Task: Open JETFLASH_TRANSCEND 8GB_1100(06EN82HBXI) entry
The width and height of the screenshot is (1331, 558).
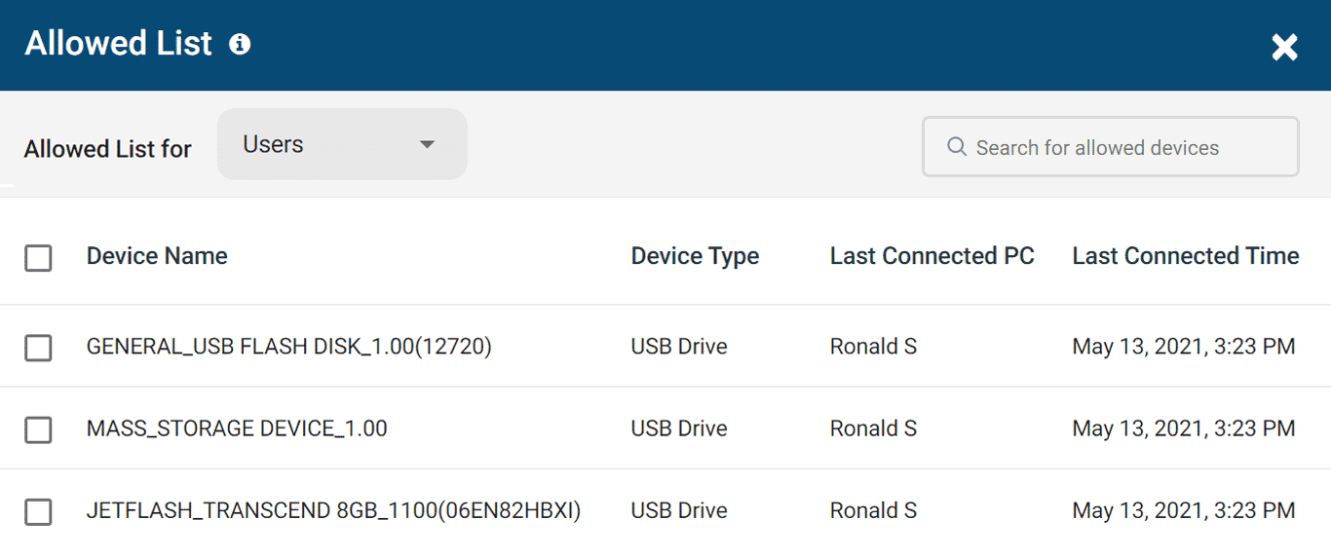Action: pyautogui.click(x=333, y=511)
